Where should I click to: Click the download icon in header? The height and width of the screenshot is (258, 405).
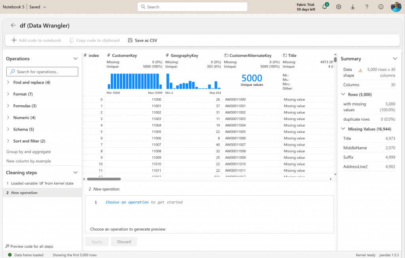click(x=353, y=7)
